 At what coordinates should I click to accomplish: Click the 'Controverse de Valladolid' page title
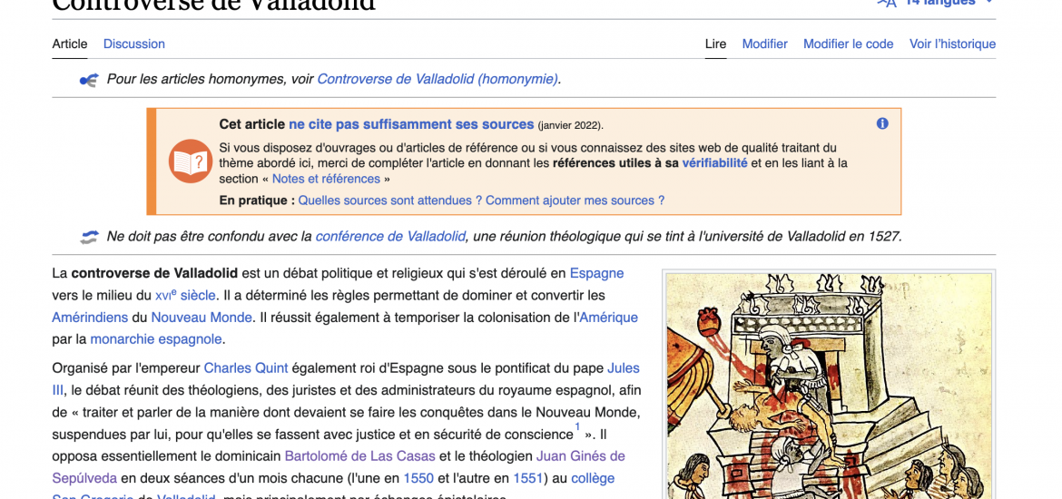(x=213, y=5)
